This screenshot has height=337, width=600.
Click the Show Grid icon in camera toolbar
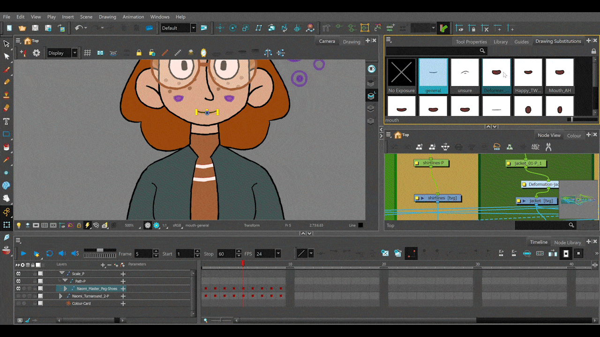tap(87, 53)
